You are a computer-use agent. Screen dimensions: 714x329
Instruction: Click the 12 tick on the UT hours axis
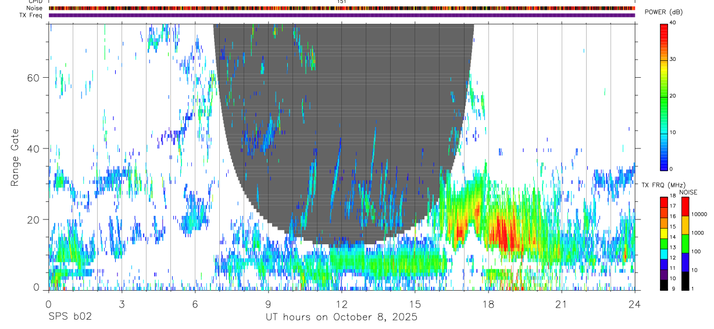tap(341, 304)
